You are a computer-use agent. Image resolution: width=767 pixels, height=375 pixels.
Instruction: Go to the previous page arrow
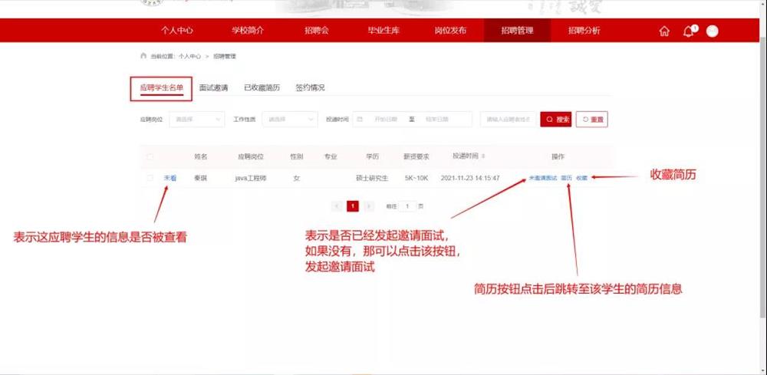(x=337, y=206)
